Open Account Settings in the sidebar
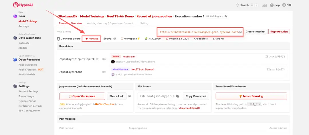The image size is (309, 135). click(28, 91)
